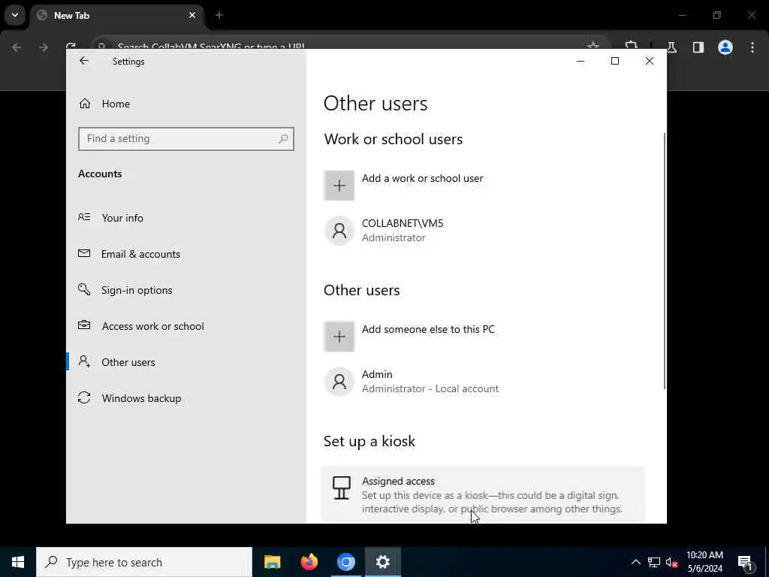
Task: Open Firefox from taskbar
Action: (x=309, y=562)
